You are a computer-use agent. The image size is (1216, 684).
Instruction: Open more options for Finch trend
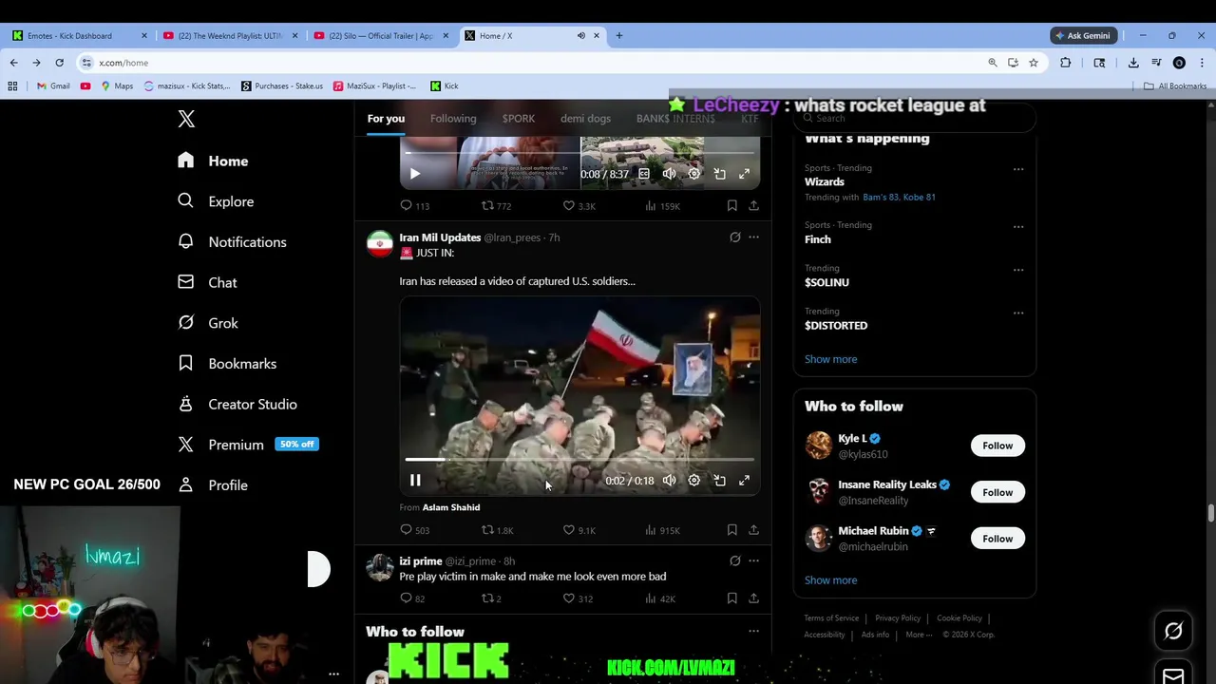[x=1018, y=227]
